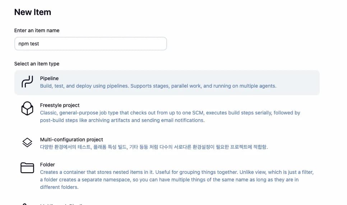Click the Enter an item name label

coord(37,30)
